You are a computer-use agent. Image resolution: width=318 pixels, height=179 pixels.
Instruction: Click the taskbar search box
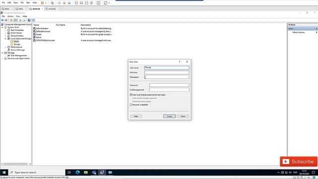[36, 173]
